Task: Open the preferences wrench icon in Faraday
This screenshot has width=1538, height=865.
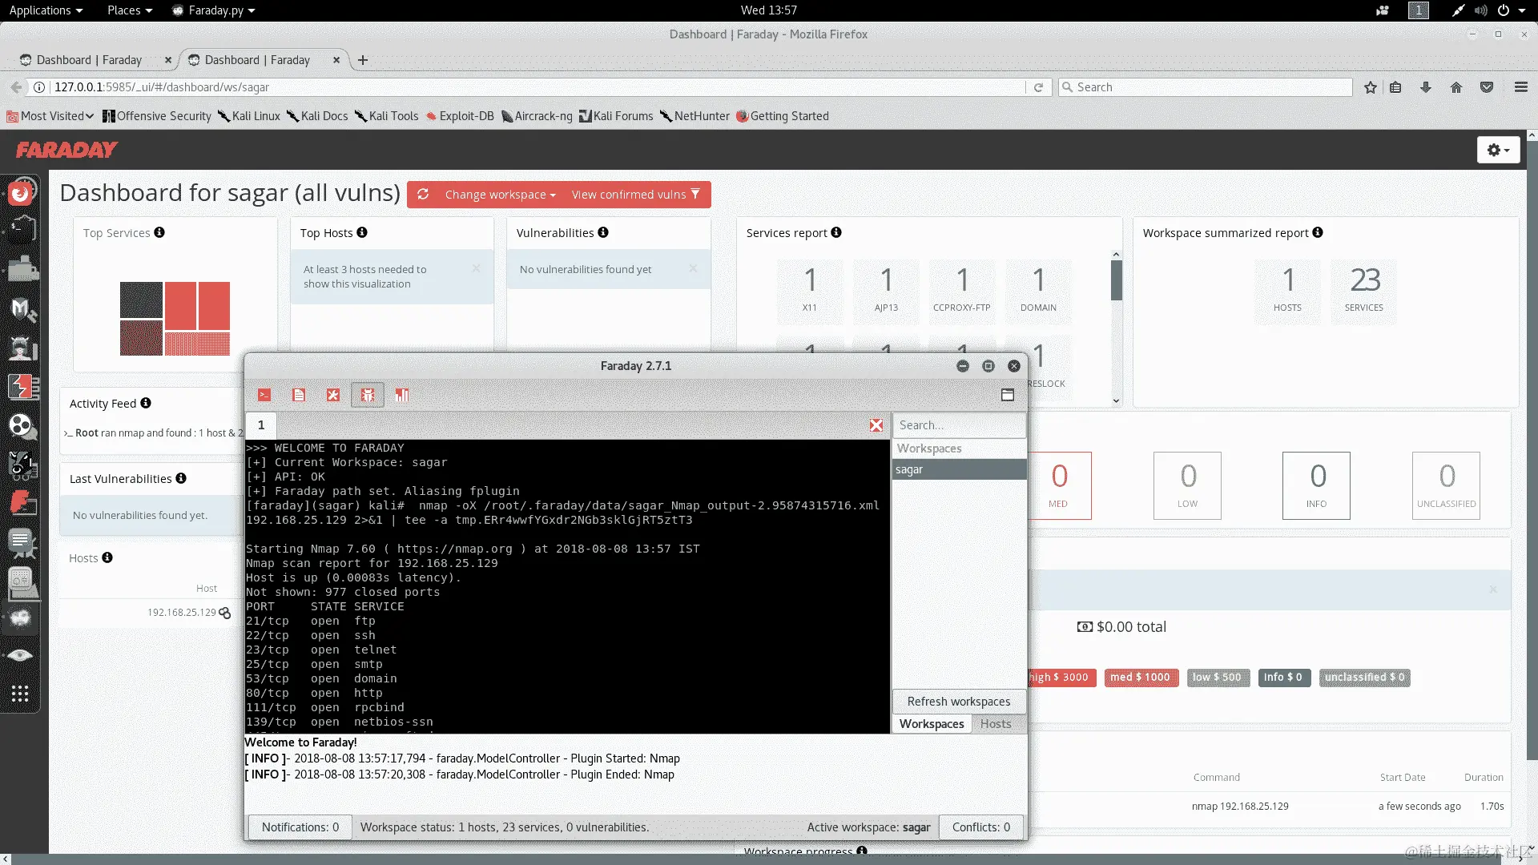Action: tap(333, 395)
